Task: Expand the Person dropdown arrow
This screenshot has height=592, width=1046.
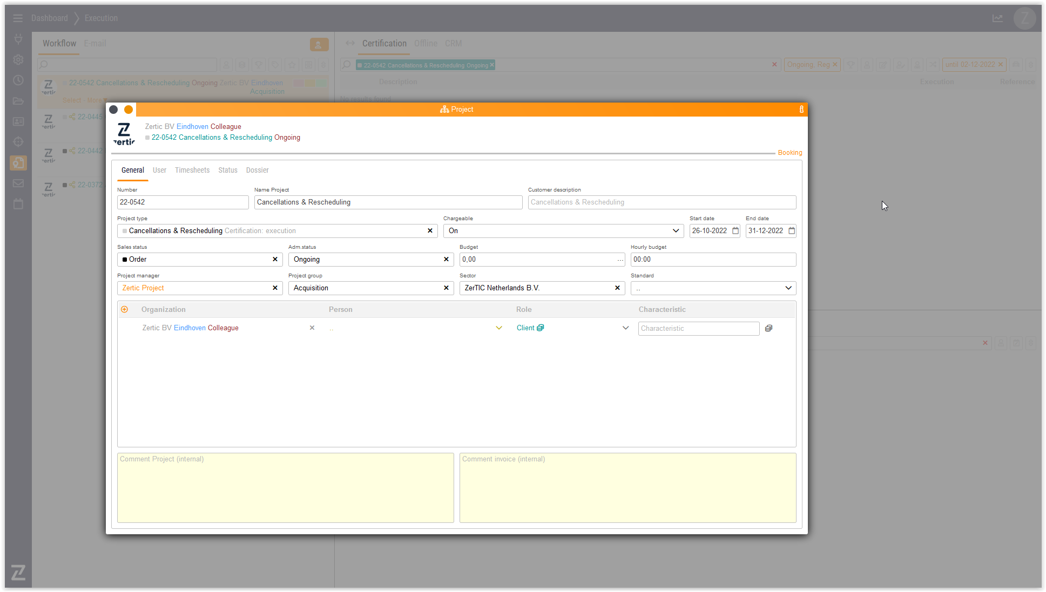Action: pyautogui.click(x=499, y=328)
